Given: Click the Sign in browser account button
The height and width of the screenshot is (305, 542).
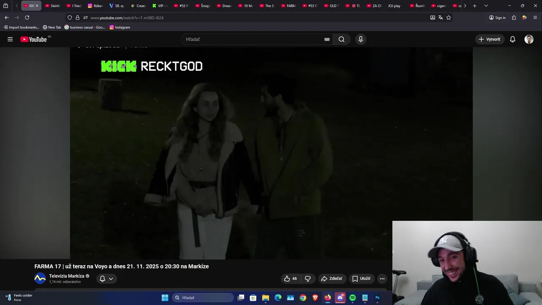Looking at the screenshot, I should [498, 18].
